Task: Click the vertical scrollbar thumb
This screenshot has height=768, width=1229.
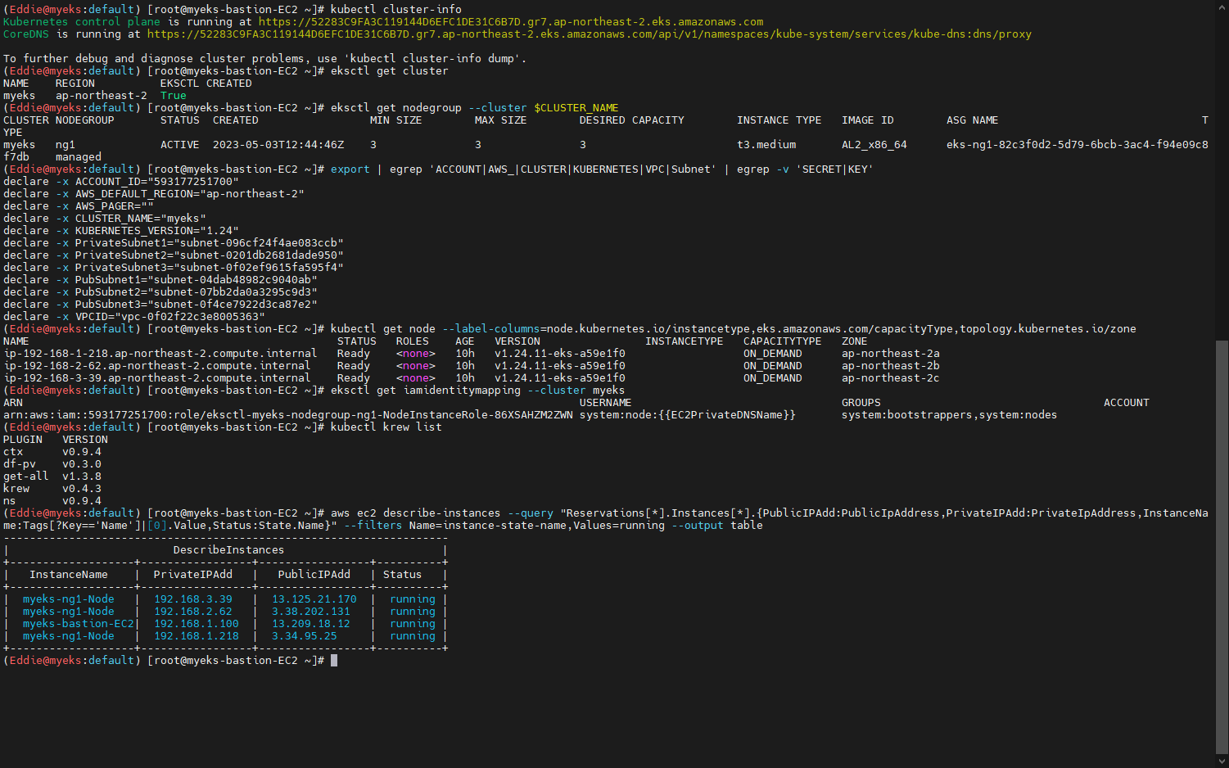Action: pyautogui.click(x=1222, y=547)
